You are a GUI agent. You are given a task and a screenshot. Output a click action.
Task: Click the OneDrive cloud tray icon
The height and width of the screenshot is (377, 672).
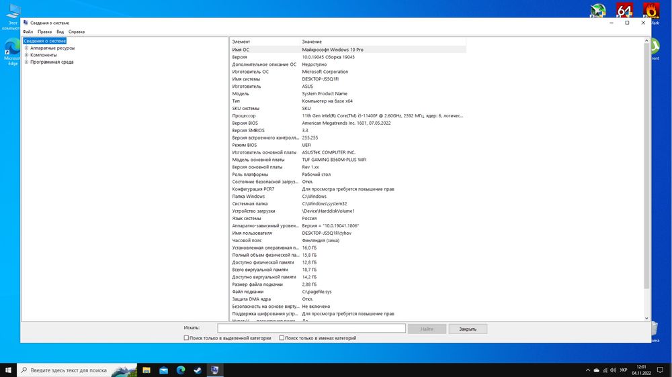pos(596,370)
